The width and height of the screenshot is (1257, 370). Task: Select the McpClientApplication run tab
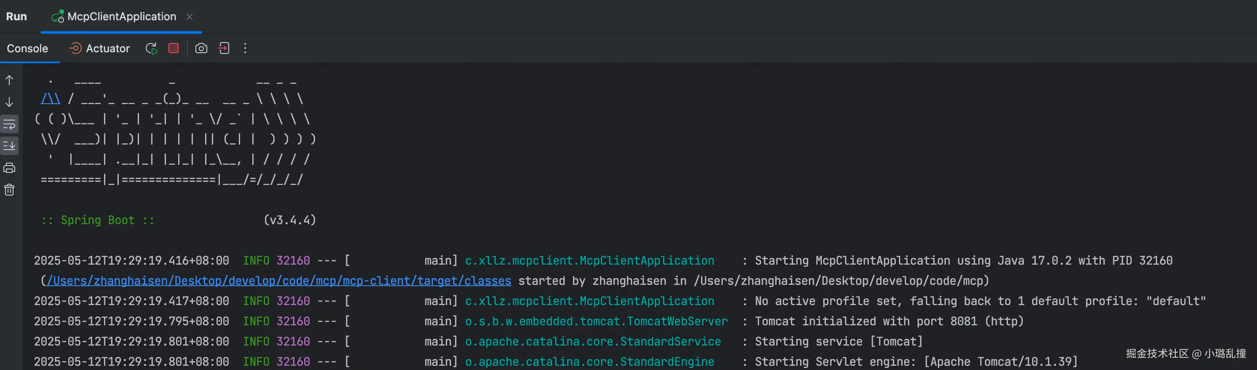pos(121,16)
